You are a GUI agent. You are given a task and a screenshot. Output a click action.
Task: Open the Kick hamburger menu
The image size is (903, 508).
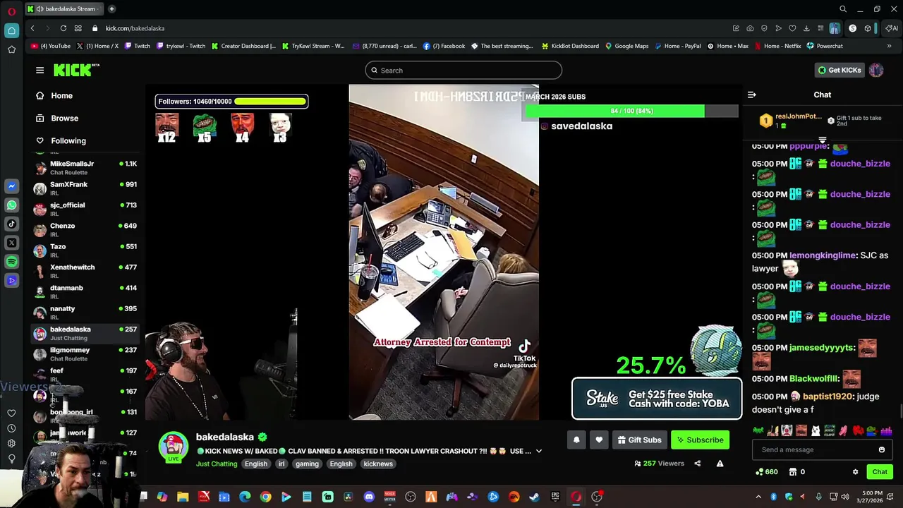click(x=40, y=70)
